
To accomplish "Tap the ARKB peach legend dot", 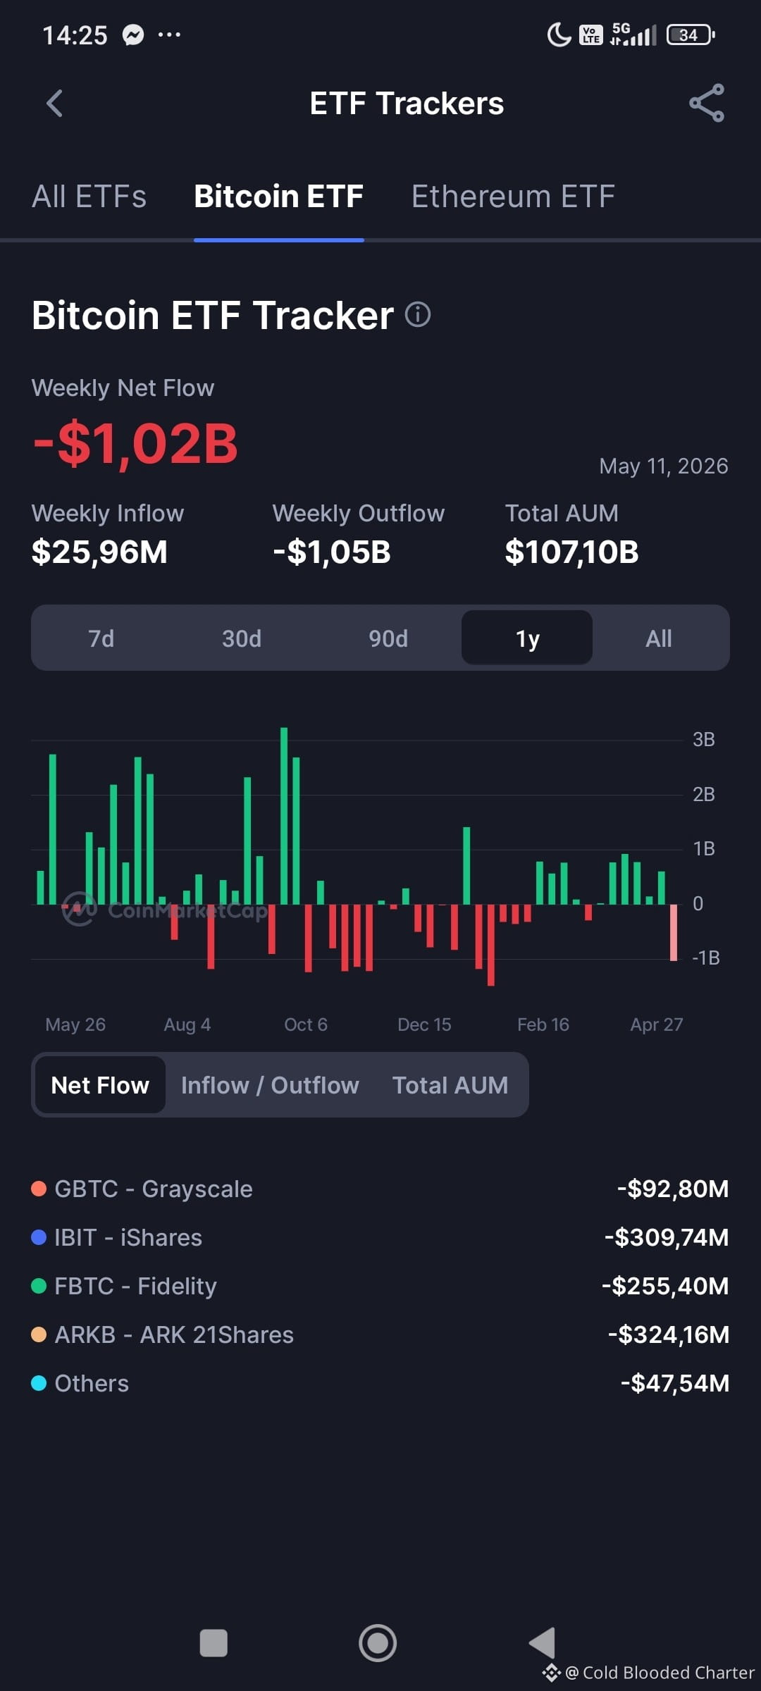I will (x=39, y=1334).
